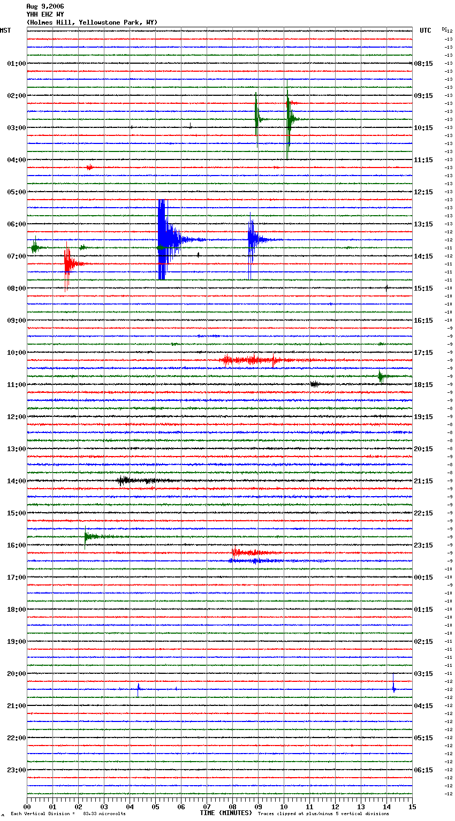Click the '19:15' UTC time label
Image resolution: width=455 pixels, height=821 pixels.
pos(423,416)
